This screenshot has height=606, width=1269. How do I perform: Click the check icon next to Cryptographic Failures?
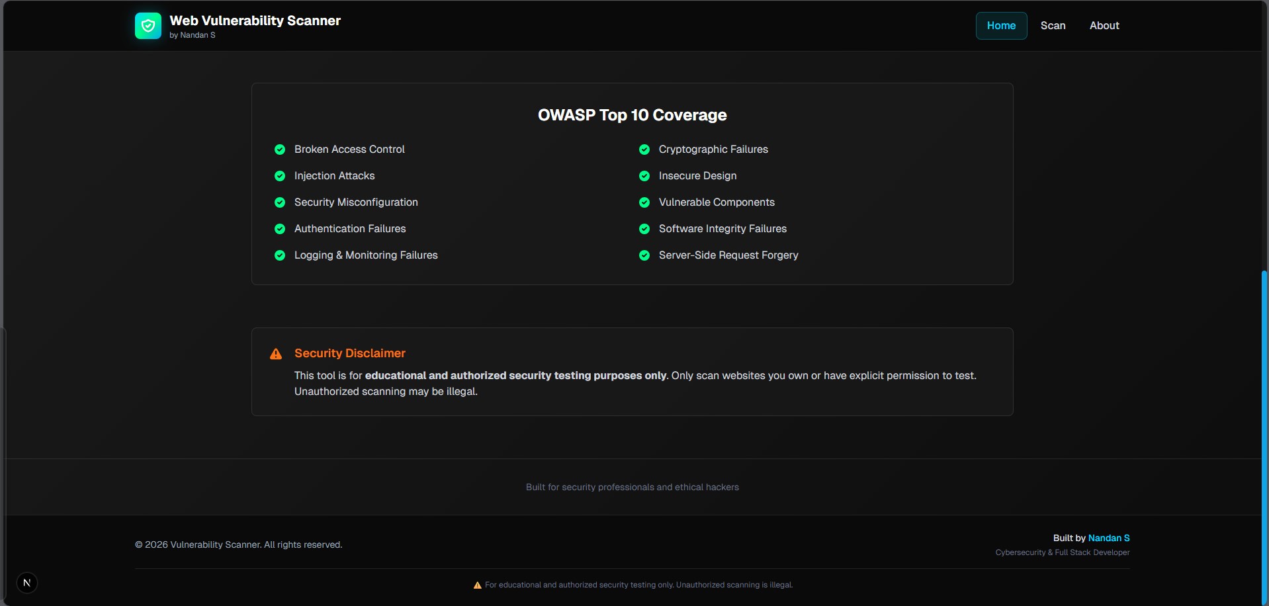pos(644,150)
